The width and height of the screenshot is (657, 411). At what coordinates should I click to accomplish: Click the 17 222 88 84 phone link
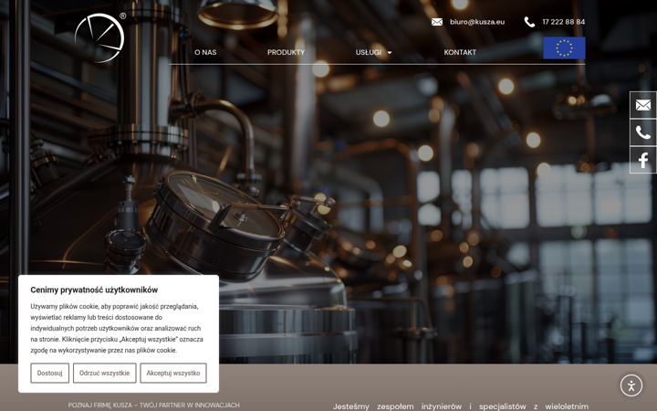pyautogui.click(x=564, y=22)
